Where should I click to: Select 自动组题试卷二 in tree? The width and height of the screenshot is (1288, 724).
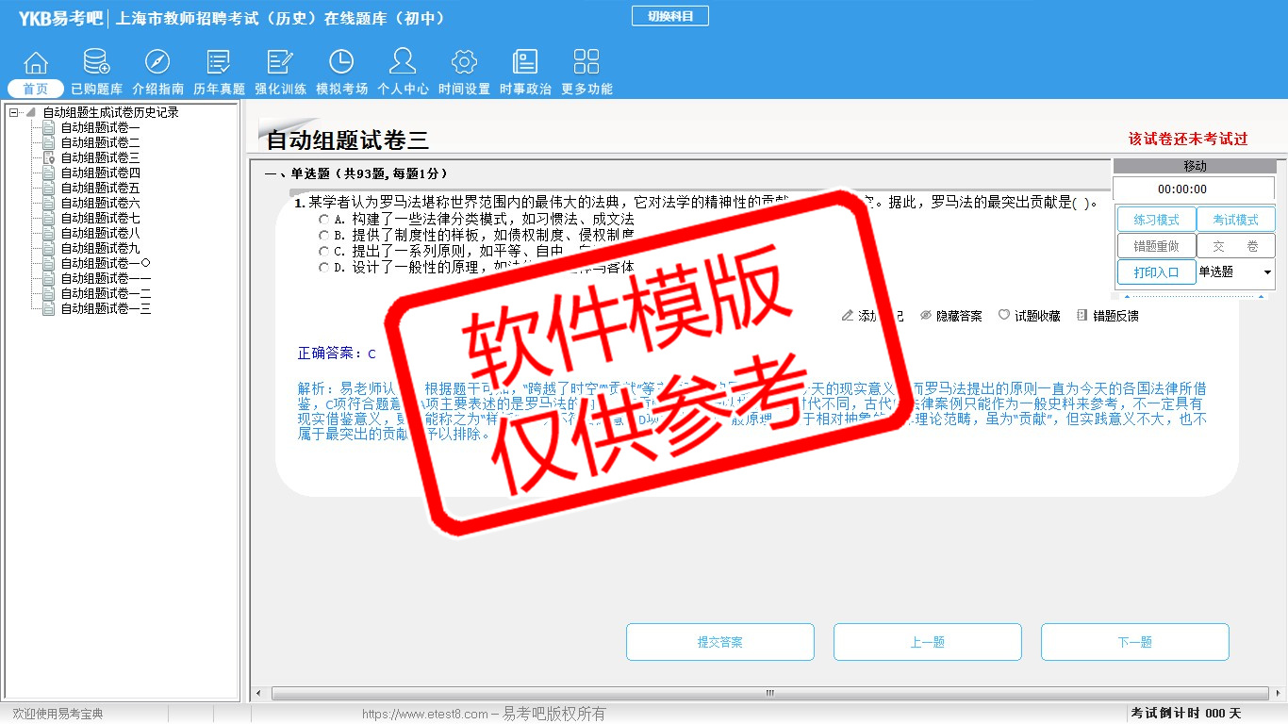click(x=100, y=142)
